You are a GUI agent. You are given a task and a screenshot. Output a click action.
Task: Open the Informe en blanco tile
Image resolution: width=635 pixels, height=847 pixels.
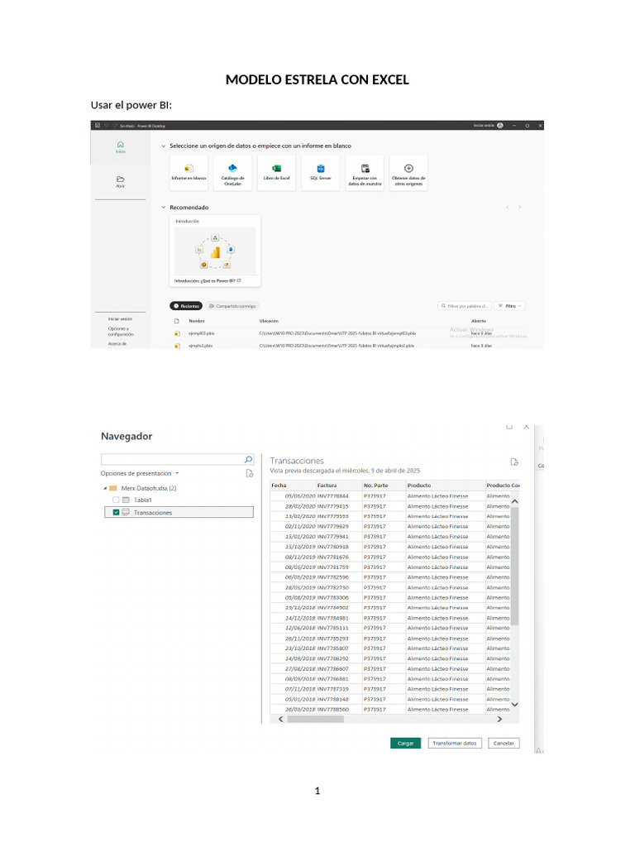[x=189, y=172]
